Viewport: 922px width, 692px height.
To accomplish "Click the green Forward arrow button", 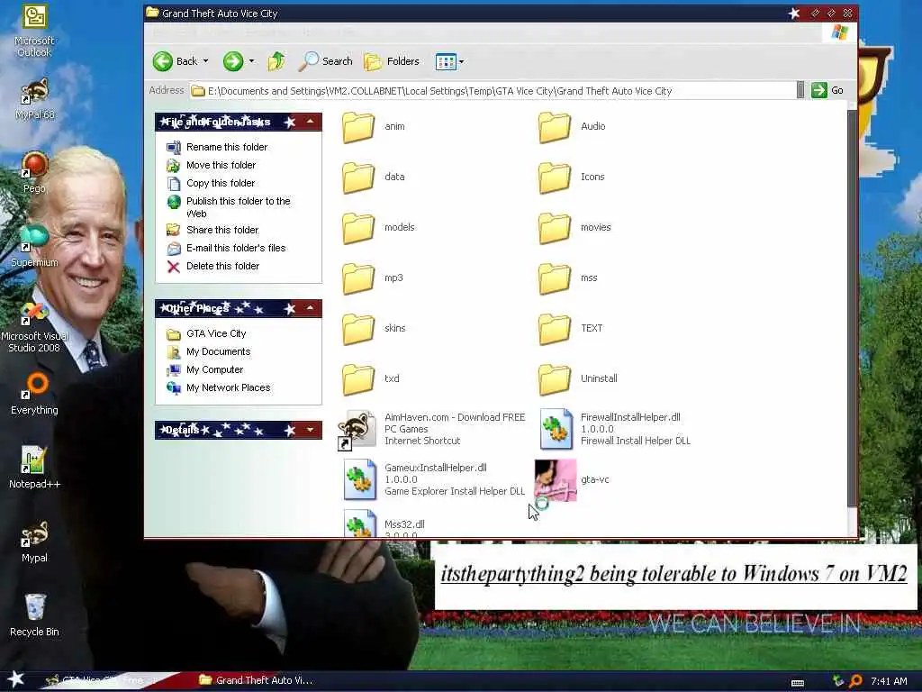I will (x=233, y=61).
